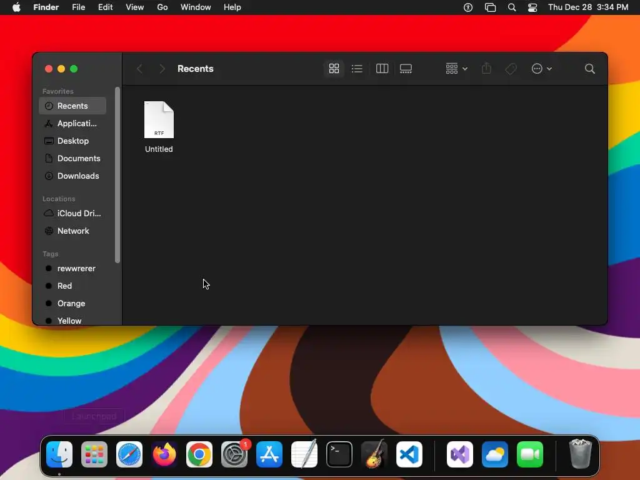The height and width of the screenshot is (480, 640).
Task: Select the Untitled RTF file
Action: coord(159,127)
